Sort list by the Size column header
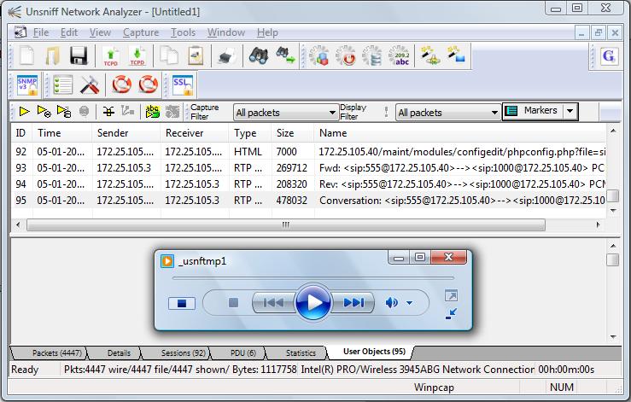Viewport: 631px width, 402px height. pos(293,133)
